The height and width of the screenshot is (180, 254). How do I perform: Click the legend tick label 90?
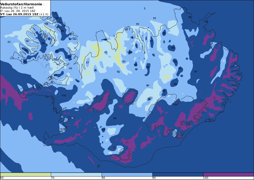[x=154, y=178]
